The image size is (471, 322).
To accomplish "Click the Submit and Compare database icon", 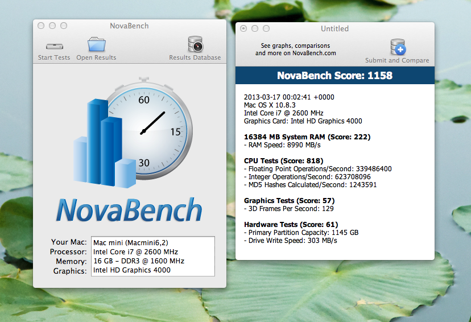I will tap(398, 47).
